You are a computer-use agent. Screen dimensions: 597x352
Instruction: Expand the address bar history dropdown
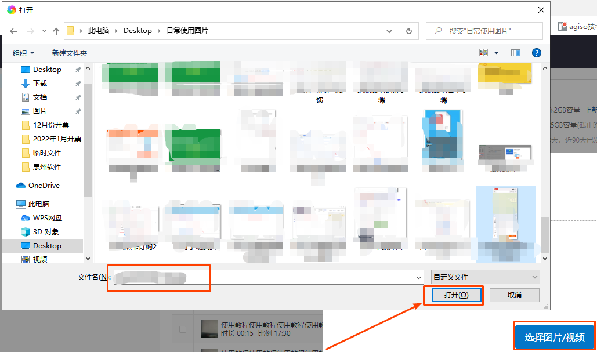pos(389,31)
